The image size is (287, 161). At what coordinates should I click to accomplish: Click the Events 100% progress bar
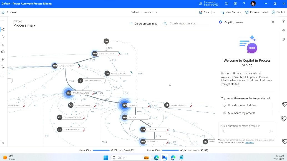(170, 150)
